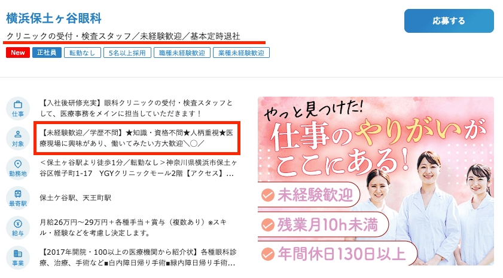Image resolution: width=503 pixels, height=278 pixels.
Task: Click the 給与 yen icon
Action: pyautogui.click(x=18, y=227)
